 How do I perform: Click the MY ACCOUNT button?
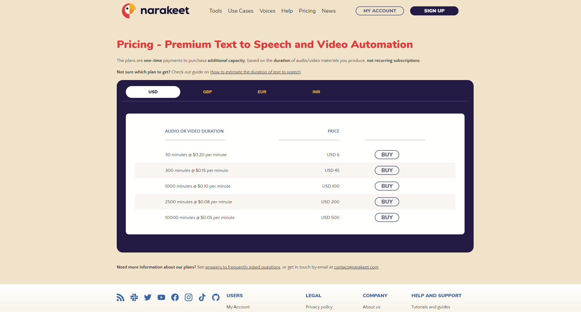click(380, 11)
